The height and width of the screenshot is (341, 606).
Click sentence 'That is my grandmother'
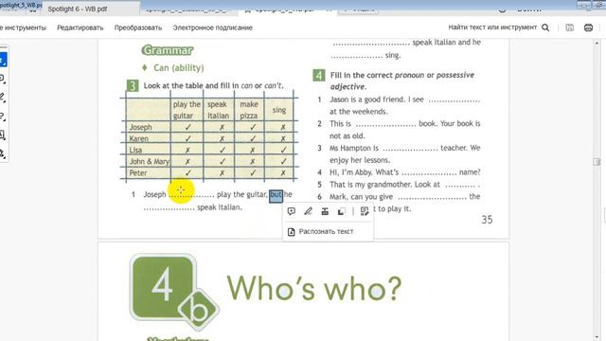pyautogui.click(x=404, y=185)
